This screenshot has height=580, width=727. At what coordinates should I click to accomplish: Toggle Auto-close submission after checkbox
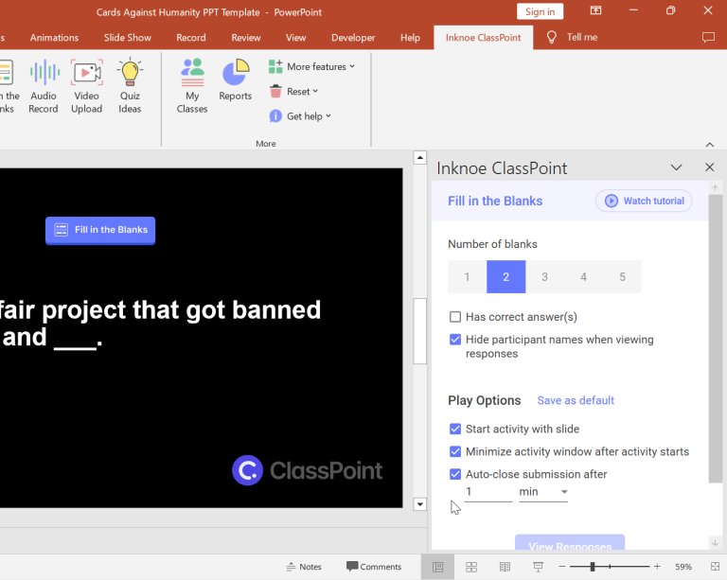pos(455,474)
